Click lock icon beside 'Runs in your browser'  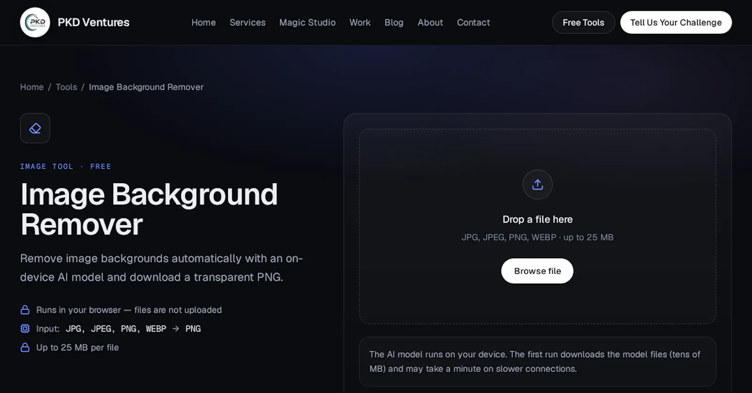(x=25, y=310)
